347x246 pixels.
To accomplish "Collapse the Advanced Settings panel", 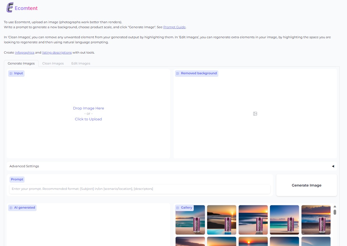I will 333,166.
